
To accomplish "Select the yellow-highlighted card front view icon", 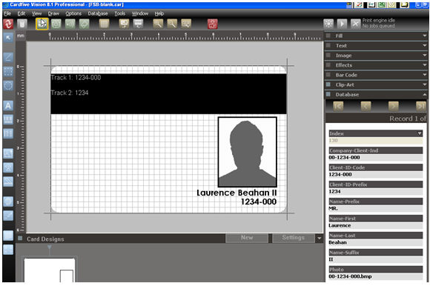I will 42,24.
